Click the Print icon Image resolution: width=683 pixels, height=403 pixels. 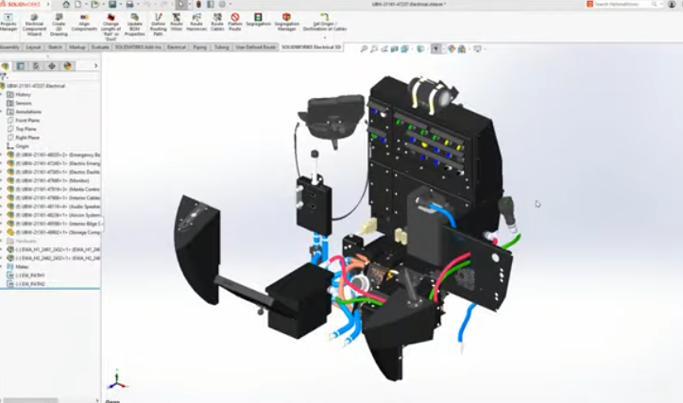coord(129,5)
